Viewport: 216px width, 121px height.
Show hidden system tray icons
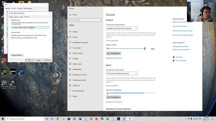186,119
